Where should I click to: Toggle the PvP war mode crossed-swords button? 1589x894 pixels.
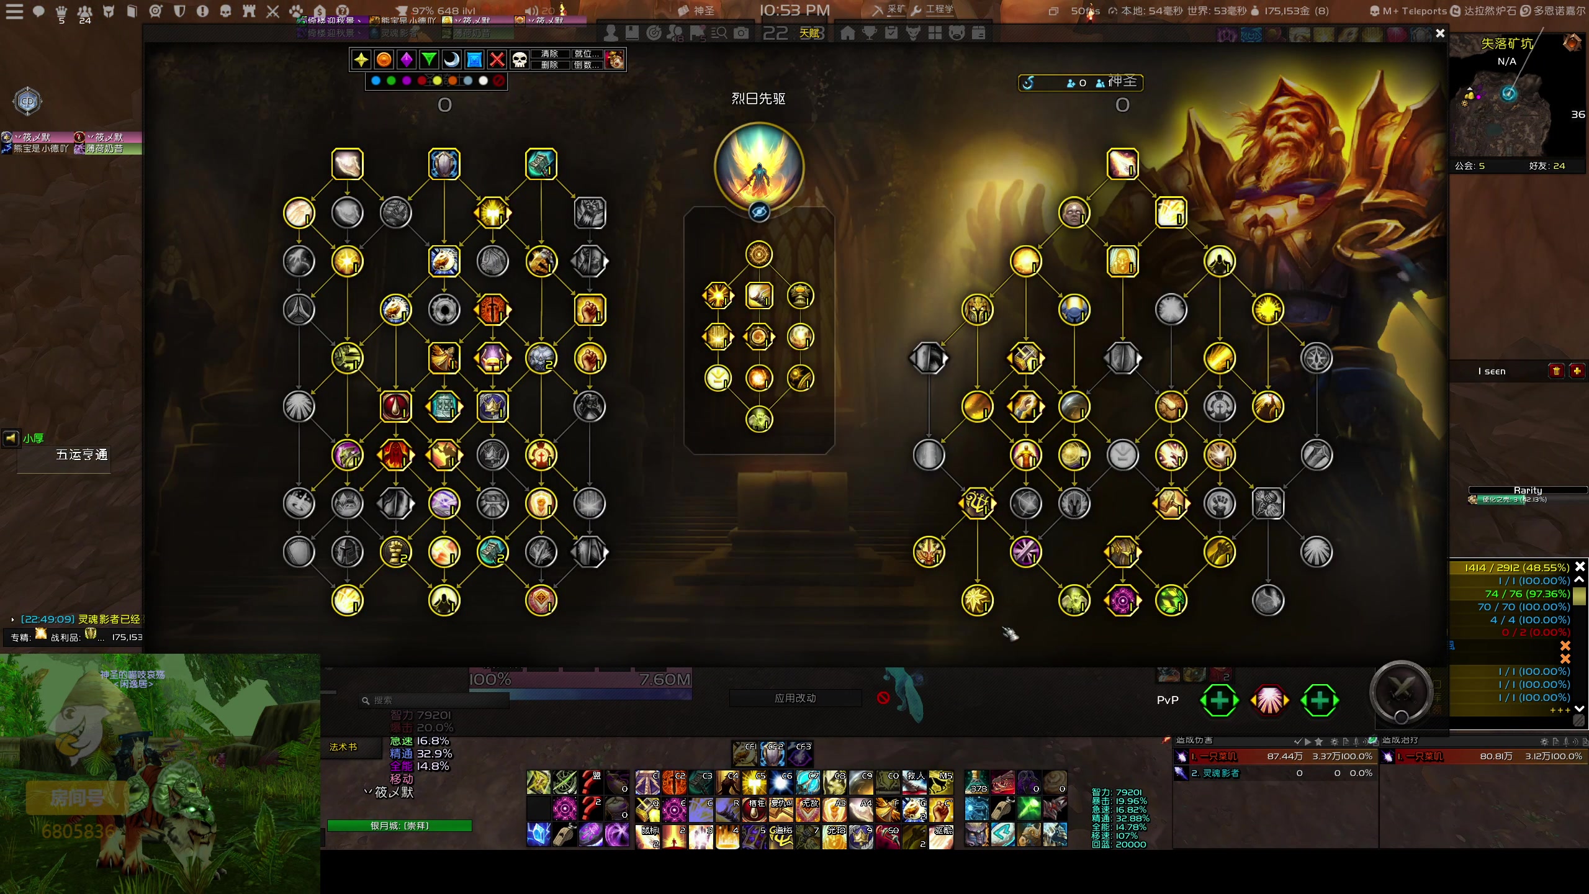(1401, 691)
